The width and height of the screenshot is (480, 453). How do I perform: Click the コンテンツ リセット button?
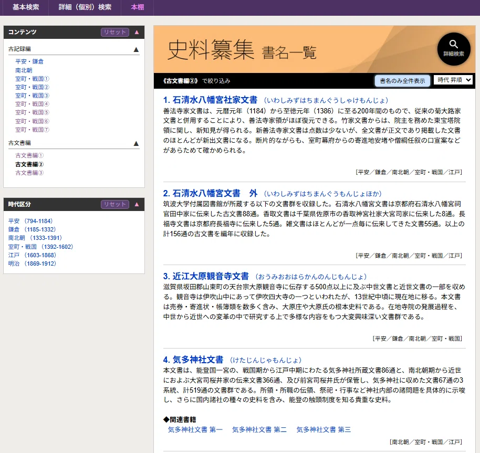click(115, 32)
